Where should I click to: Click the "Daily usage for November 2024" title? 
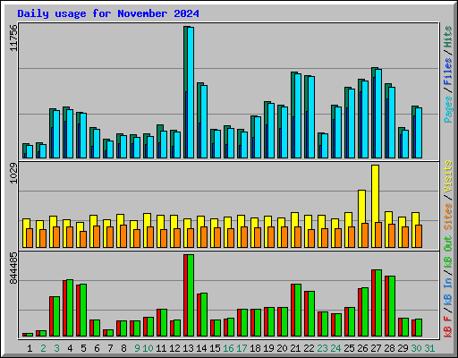tap(108, 13)
